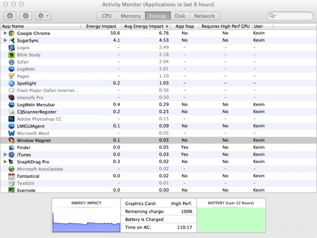Inspect selected process with the info button

26,16
